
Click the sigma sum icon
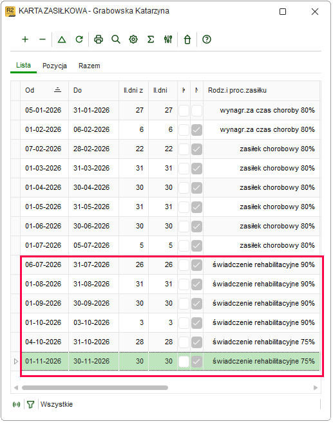[151, 39]
